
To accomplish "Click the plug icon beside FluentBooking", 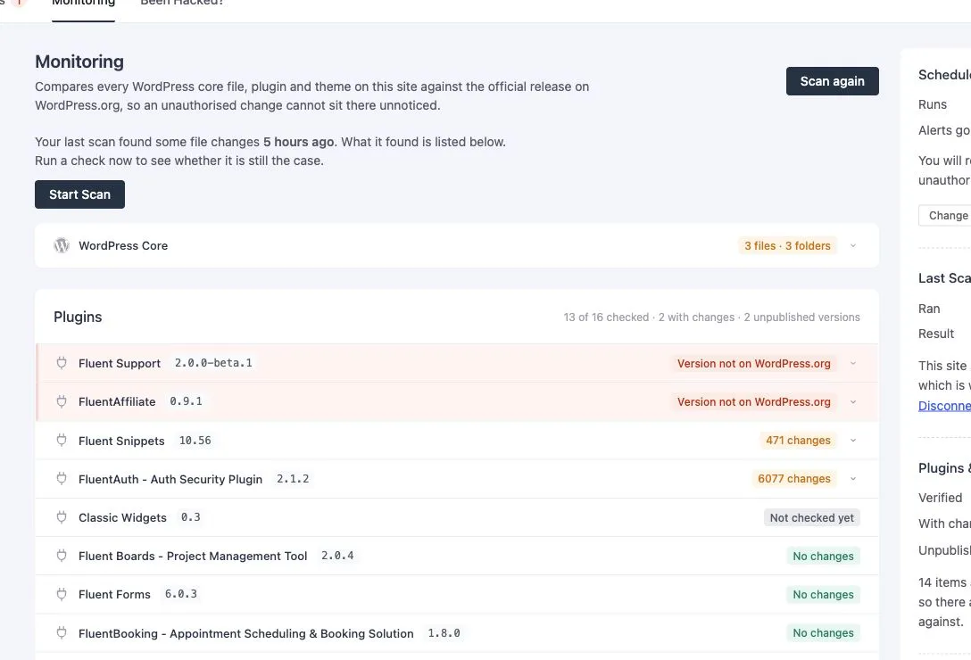I will tap(62, 632).
